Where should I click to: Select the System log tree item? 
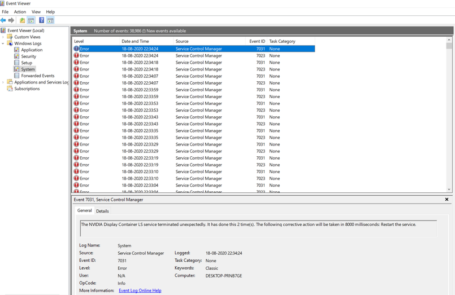pyautogui.click(x=28, y=69)
